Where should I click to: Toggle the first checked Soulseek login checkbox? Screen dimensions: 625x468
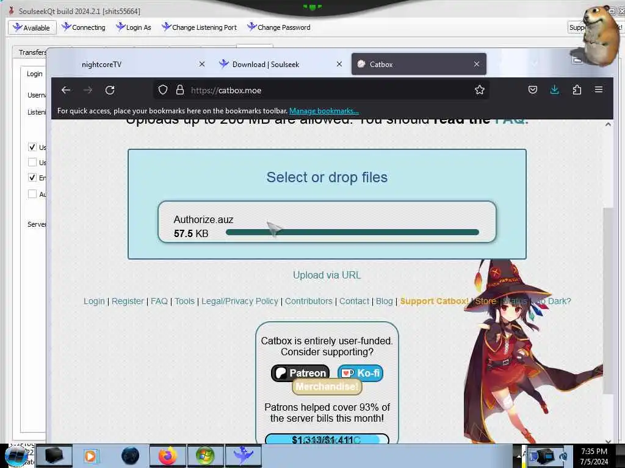point(32,147)
